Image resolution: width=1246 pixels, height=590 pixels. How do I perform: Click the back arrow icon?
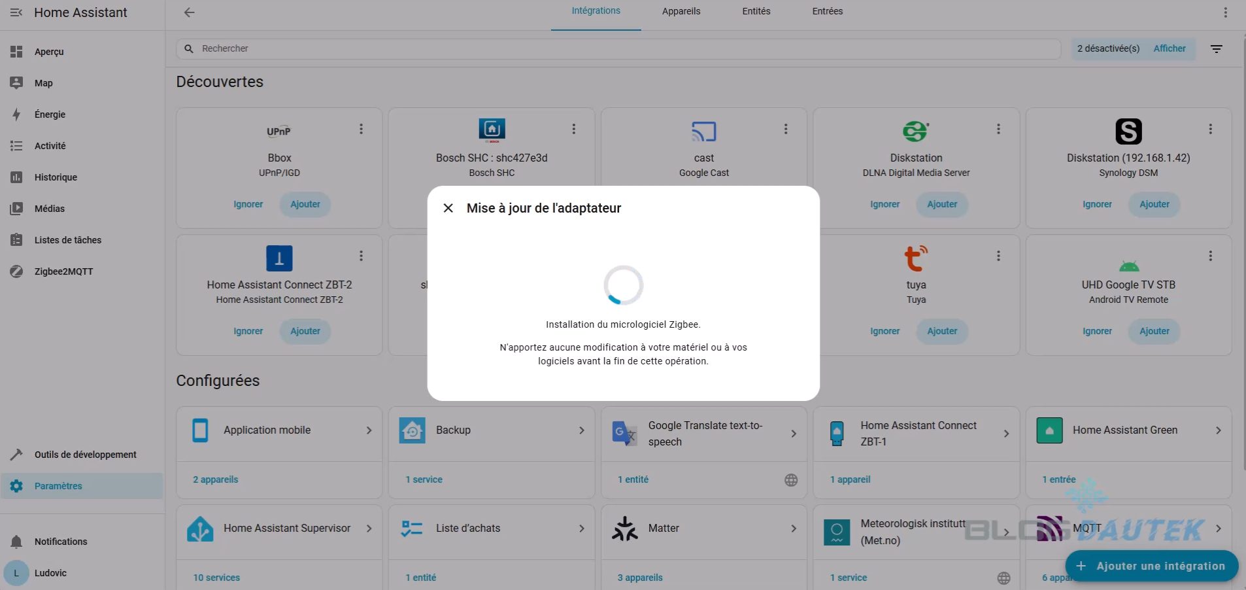point(189,12)
